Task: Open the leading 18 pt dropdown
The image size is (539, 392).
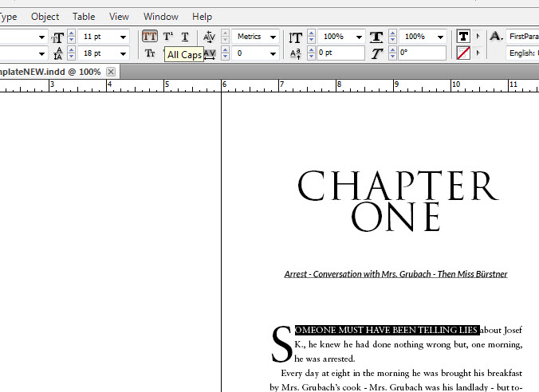Action: [x=123, y=53]
